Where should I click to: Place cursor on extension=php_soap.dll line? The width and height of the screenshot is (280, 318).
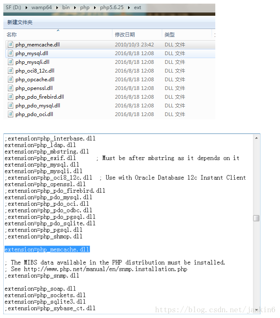click(x=40, y=289)
